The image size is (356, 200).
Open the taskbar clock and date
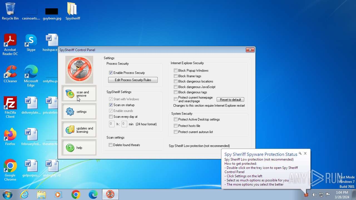click(x=342, y=194)
